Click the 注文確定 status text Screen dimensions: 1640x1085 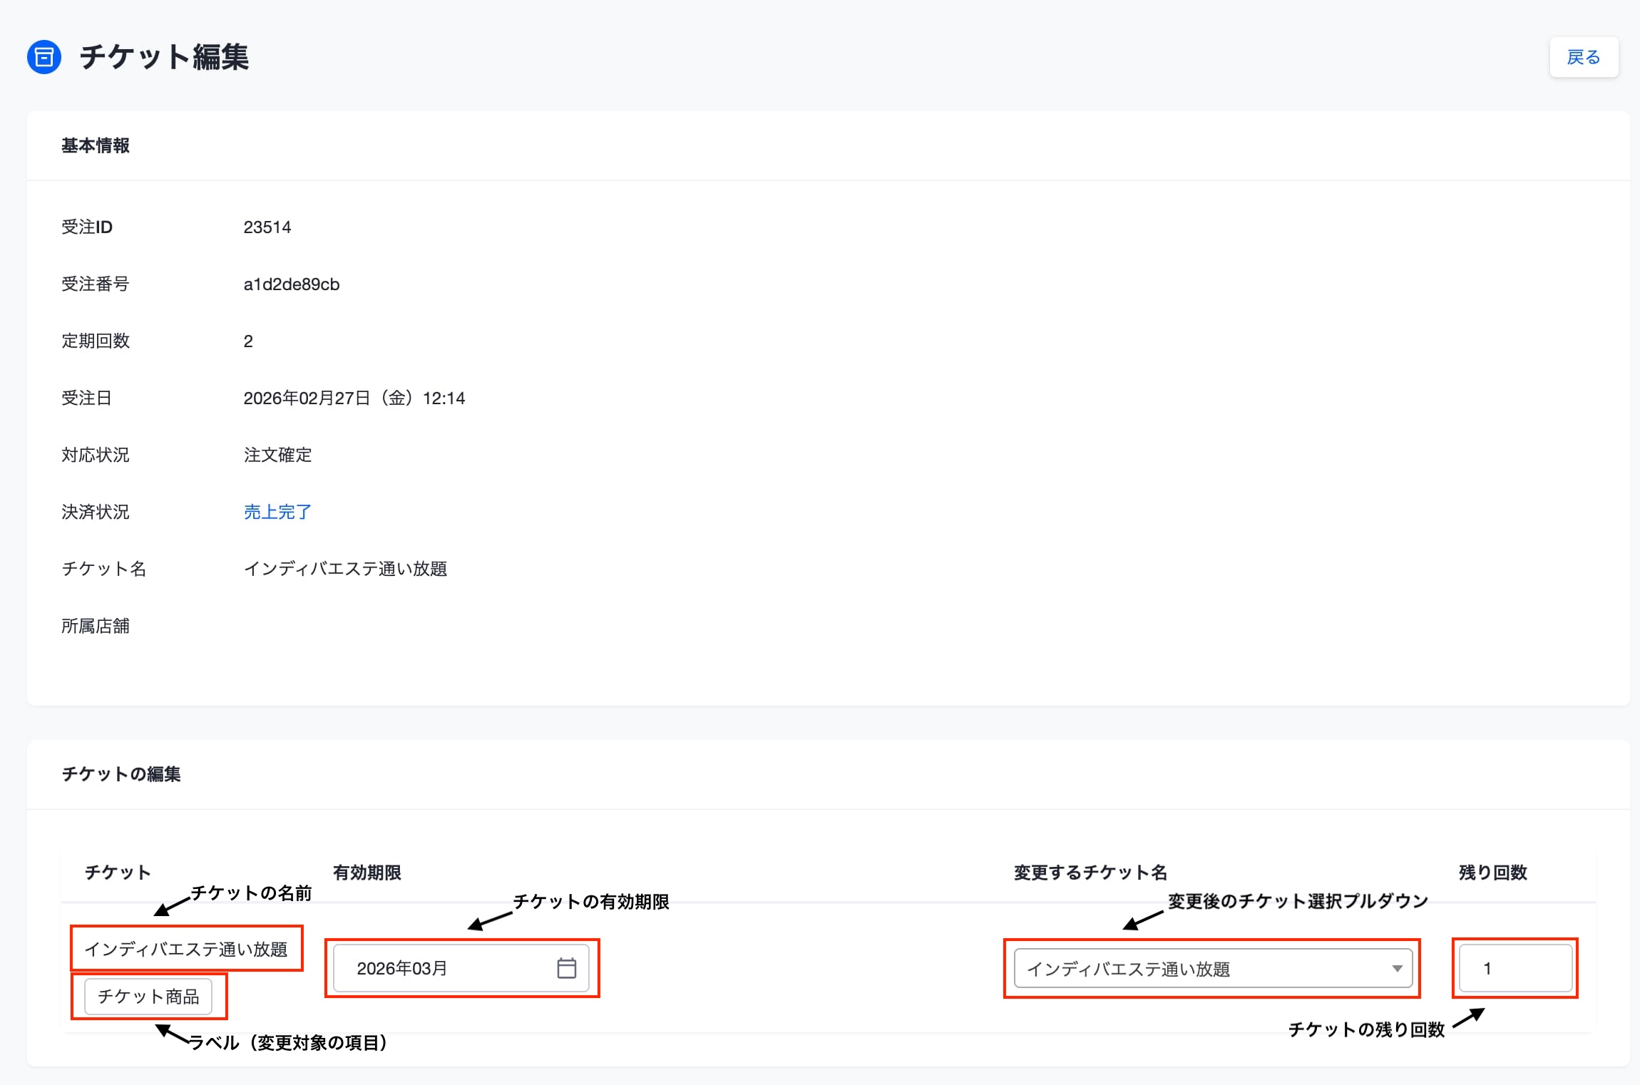click(x=277, y=455)
